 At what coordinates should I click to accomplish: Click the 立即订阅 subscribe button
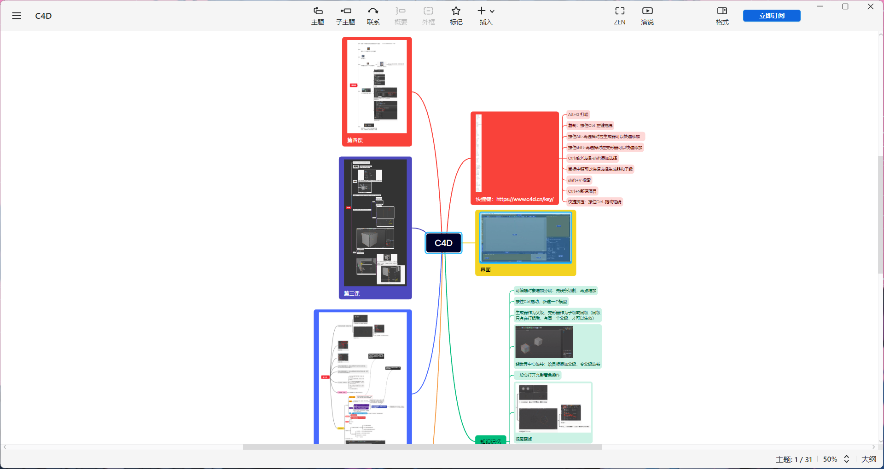coord(771,16)
